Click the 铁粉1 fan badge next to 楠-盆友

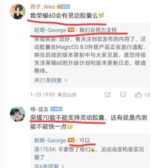coord(57,109)
